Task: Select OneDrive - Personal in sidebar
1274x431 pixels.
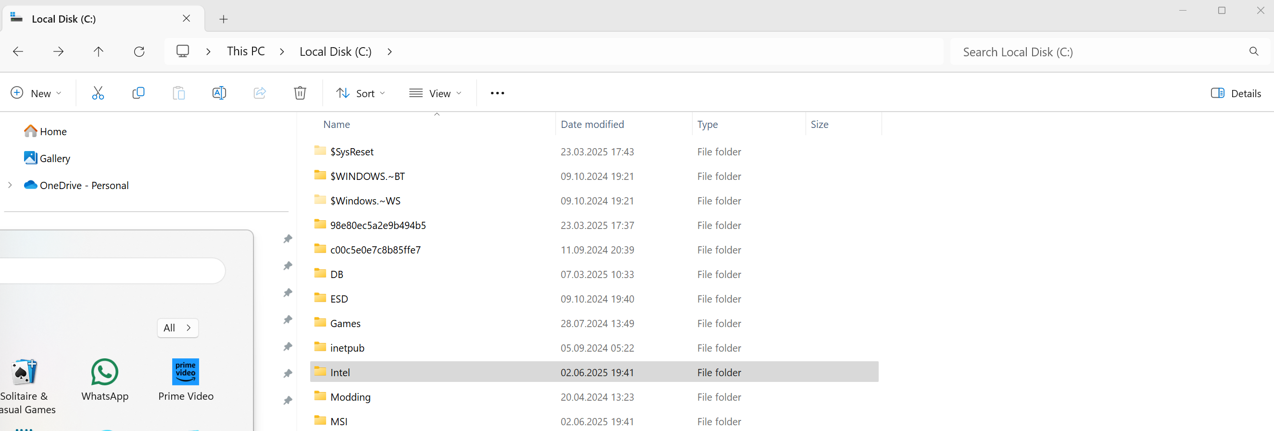Action: click(76, 185)
